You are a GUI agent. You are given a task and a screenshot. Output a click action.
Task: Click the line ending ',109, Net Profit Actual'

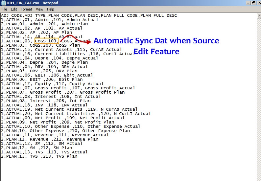[62, 118]
